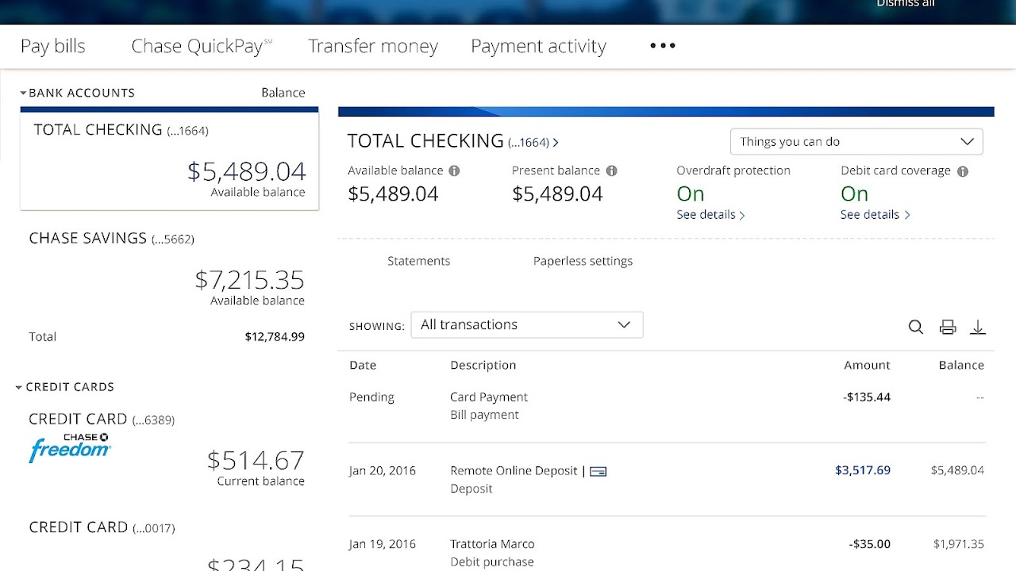Open the Transfer money menu
This screenshot has width=1016, height=571.
(x=373, y=46)
